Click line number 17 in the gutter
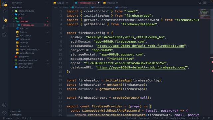213x120 pixels. (x=60, y=80)
